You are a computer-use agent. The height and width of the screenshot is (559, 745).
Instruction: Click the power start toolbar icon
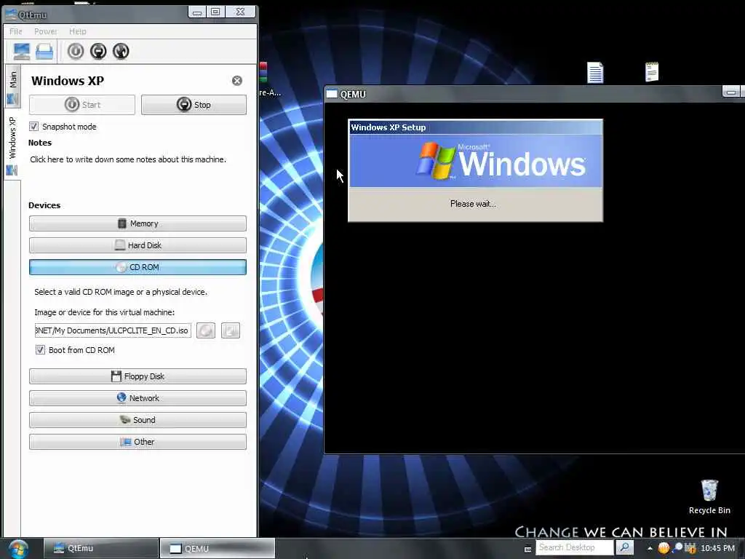76,51
